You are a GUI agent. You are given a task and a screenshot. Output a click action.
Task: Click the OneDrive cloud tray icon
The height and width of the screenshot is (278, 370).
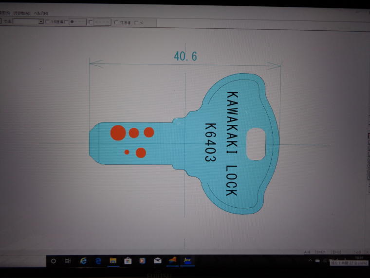[x=318, y=260]
